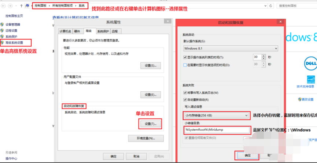Decrease OS list display time with down arrow
This screenshot has width=317, height=163.
pyautogui.click(x=263, y=59)
